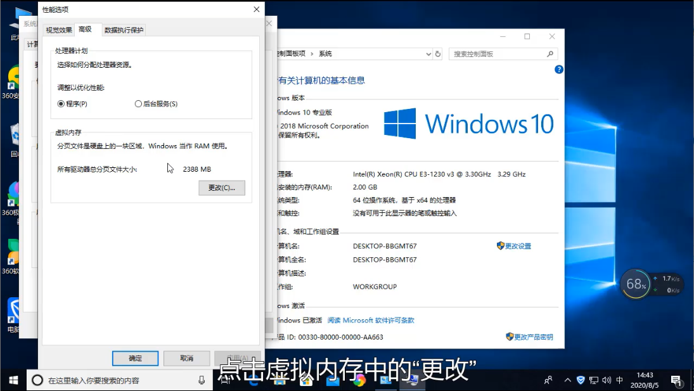The image size is (694, 391).
Task: Open the network tray icon
Action: pyautogui.click(x=594, y=380)
